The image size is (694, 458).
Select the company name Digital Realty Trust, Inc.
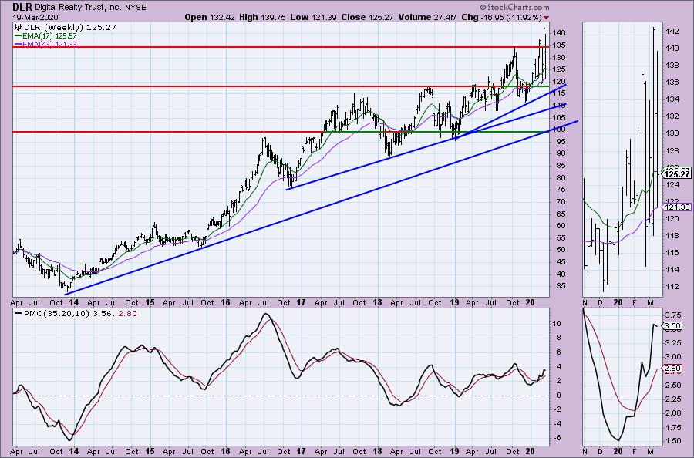(x=77, y=8)
